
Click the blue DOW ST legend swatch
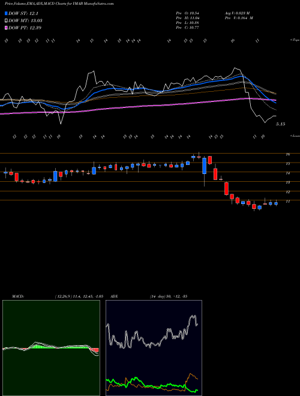click(x=6, y=14)
